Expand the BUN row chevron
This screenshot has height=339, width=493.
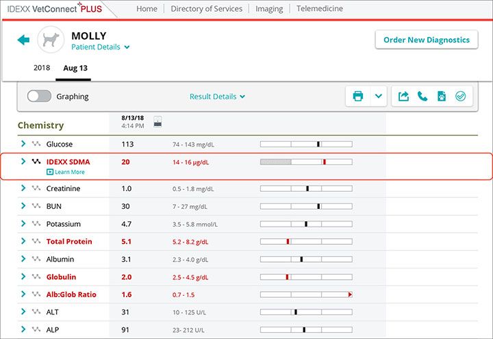[x=23, y=205]
